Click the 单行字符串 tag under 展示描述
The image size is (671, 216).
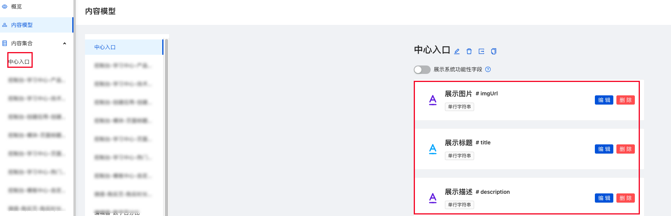pyautogui.click(x=460, y=205)
